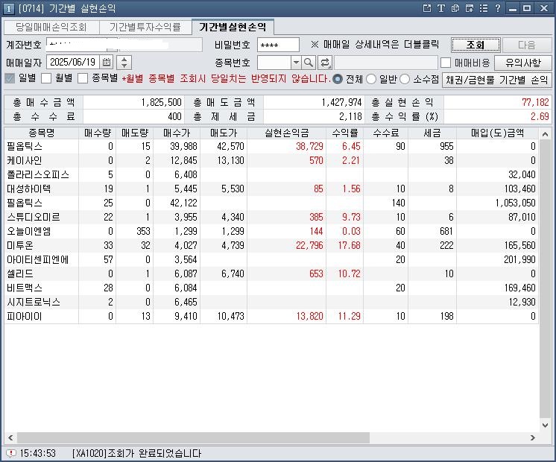Screen dimensions: 556x462
Task: Select the 셀리드 row
Action: 271,273
